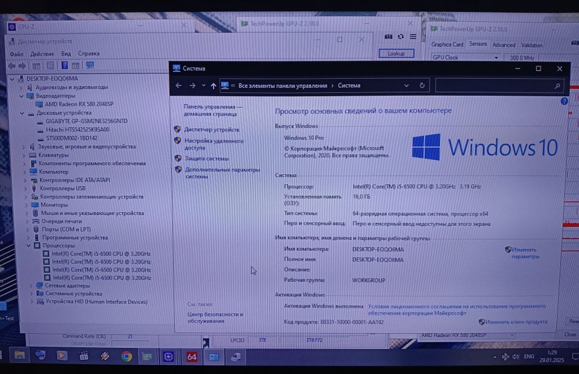Open the GPU-Z hamburger menu
The image size is (579, 374).
[413, 36]
